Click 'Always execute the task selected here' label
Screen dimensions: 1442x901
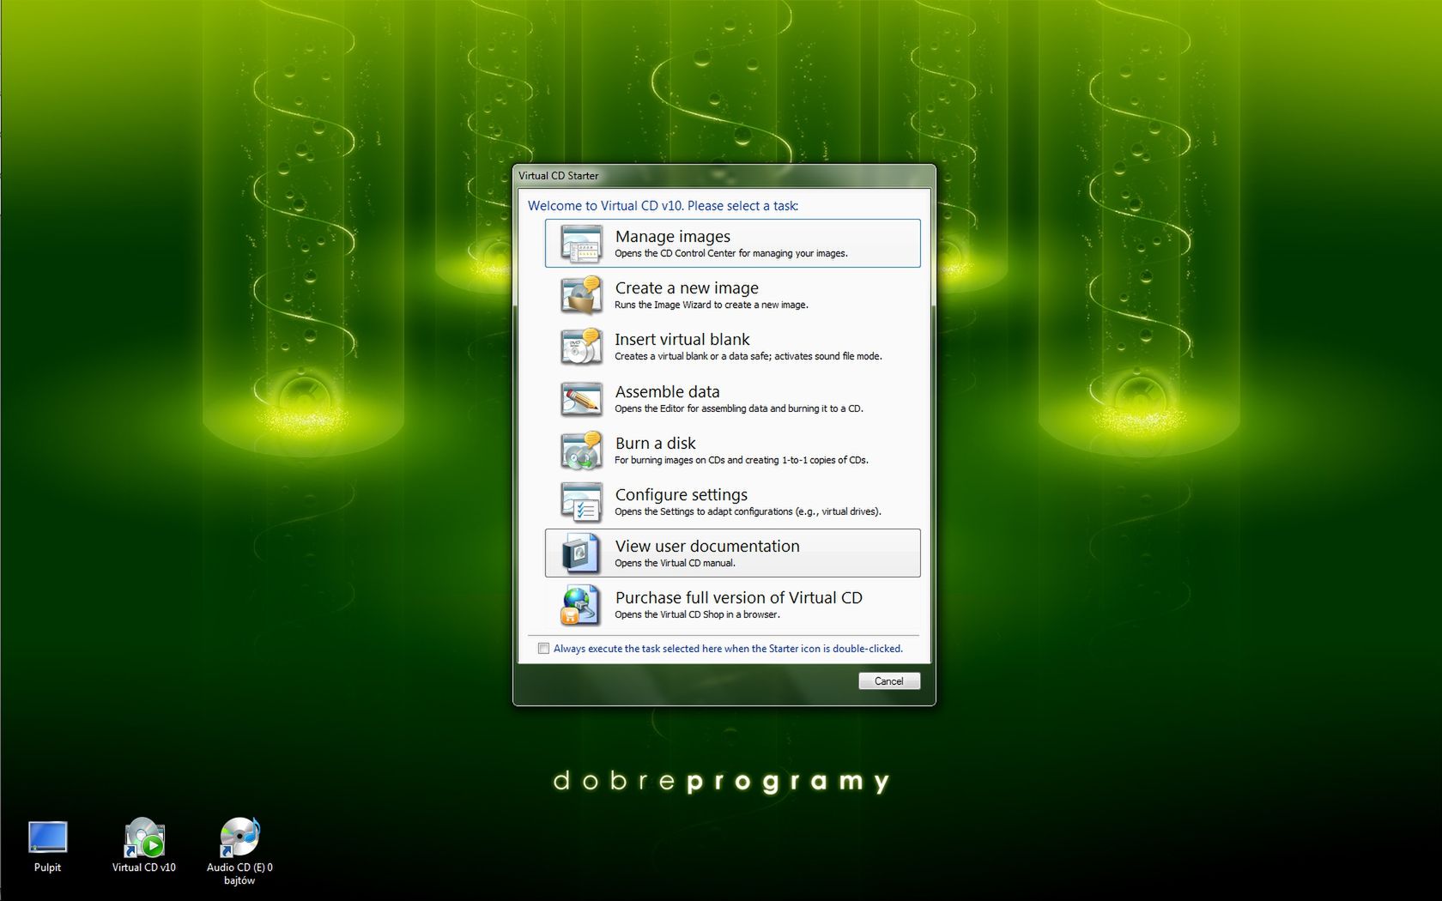click(x=728, y=649)
